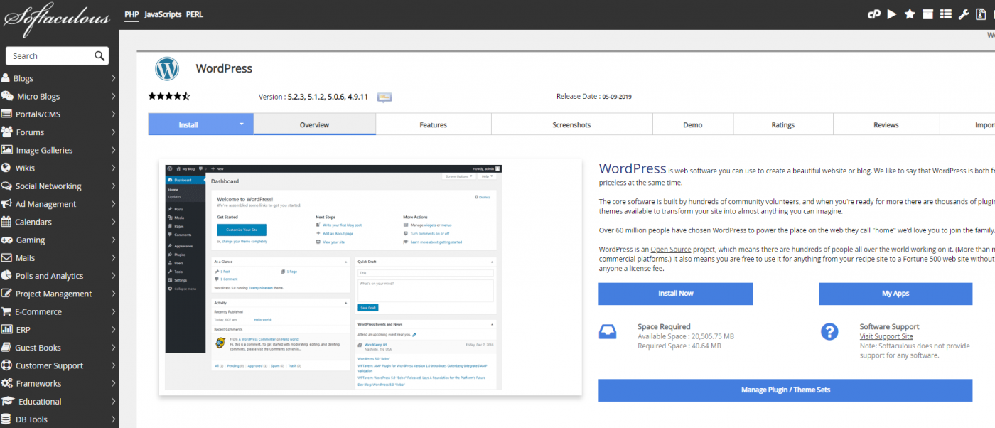
Task: Open the Demo tab
Action: (x=693, y=124)
